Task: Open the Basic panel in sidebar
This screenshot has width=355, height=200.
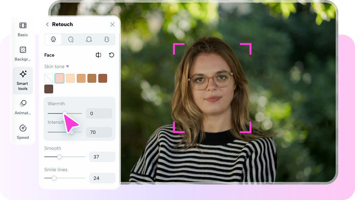Action: 23,30
